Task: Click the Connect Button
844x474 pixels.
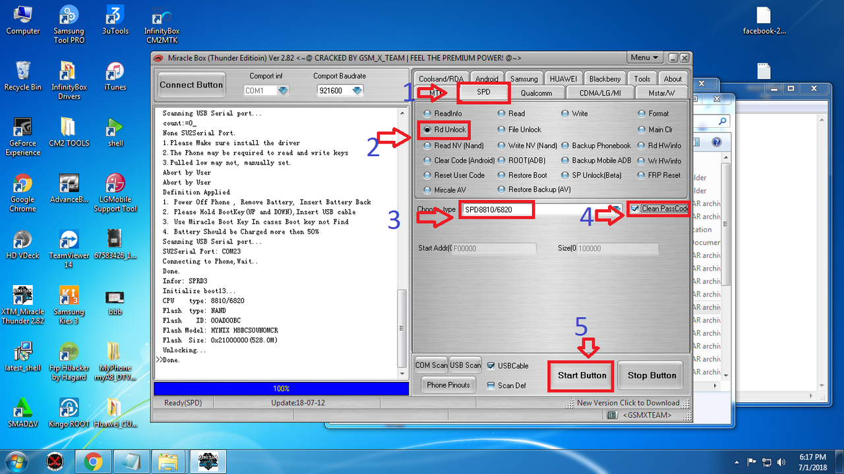Action: click(x=191, y=85)
